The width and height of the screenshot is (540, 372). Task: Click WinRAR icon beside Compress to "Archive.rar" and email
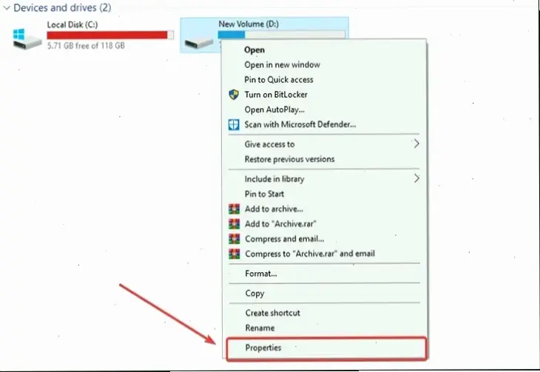click(234, 254)
